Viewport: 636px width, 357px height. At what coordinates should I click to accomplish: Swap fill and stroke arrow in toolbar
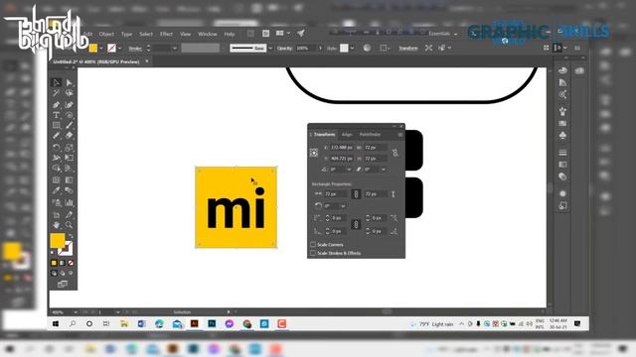click(71, 236)
